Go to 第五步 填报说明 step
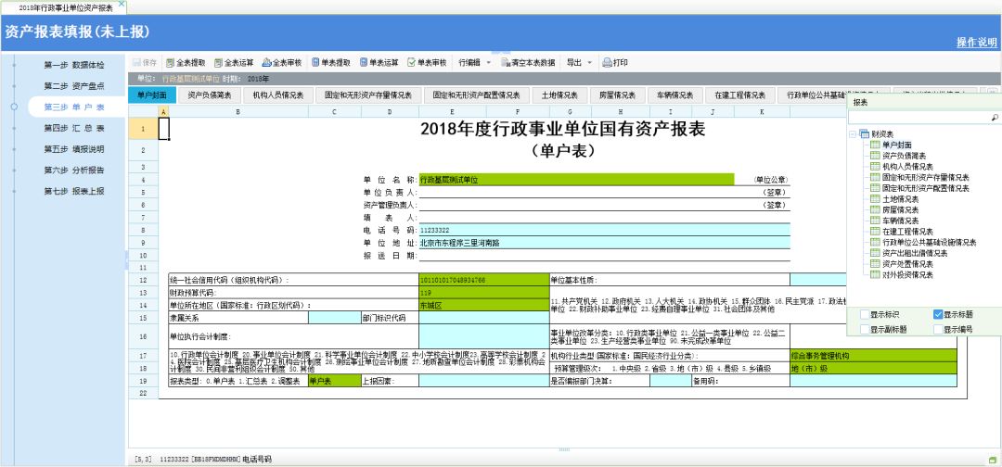 (x=74, y=149)
